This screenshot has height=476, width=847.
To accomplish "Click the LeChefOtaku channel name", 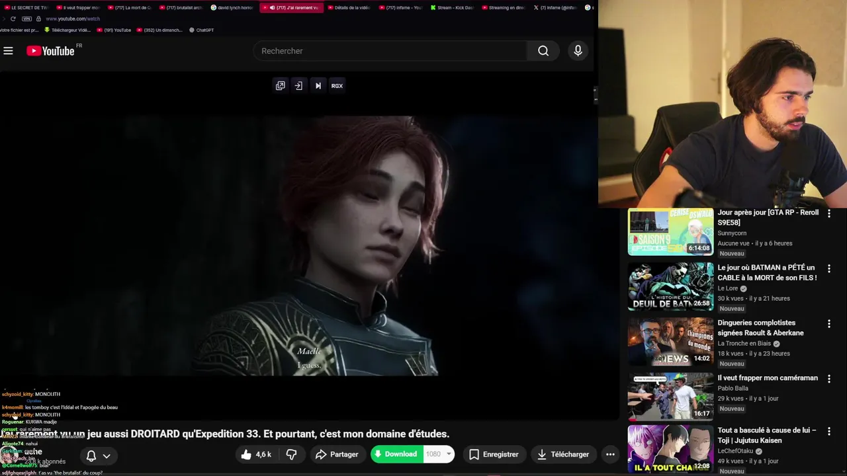I will click(x=736, y=451).
